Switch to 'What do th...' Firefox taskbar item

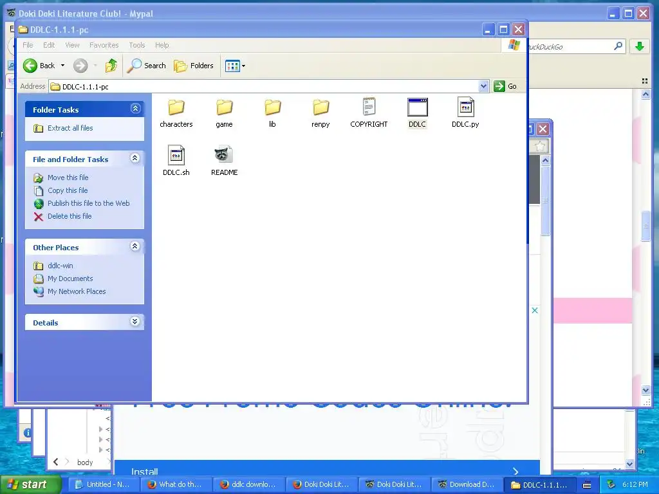point(175,485)
